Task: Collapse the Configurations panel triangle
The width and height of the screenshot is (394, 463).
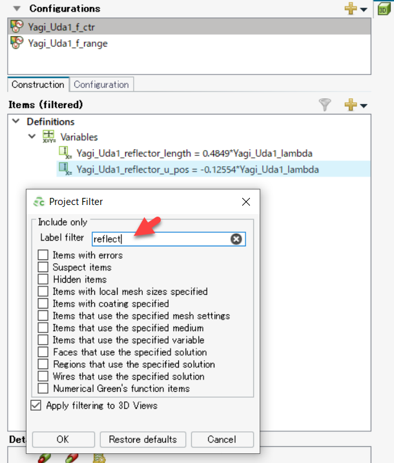Action: pos(17,8)
